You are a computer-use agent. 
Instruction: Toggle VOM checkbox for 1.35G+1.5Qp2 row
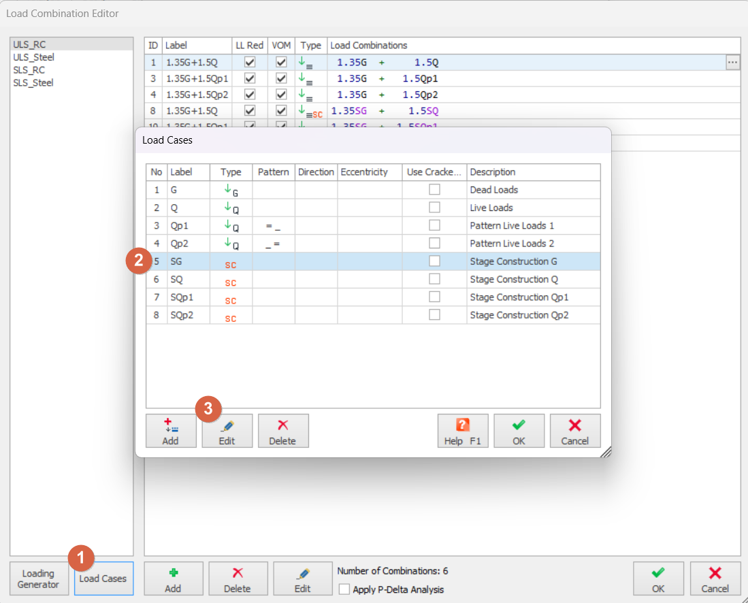pos(281,95)
